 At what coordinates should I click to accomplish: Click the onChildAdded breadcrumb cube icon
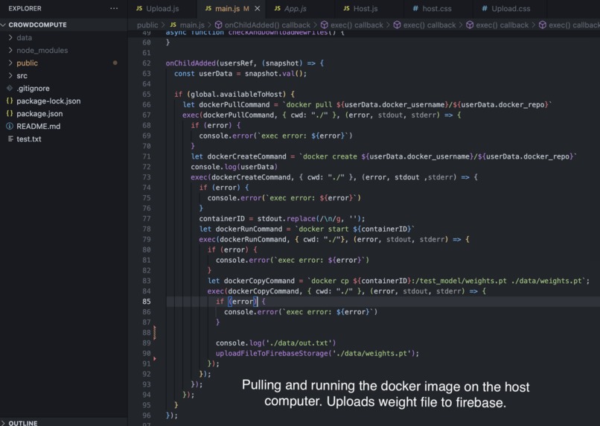click(x=219, y=25)
